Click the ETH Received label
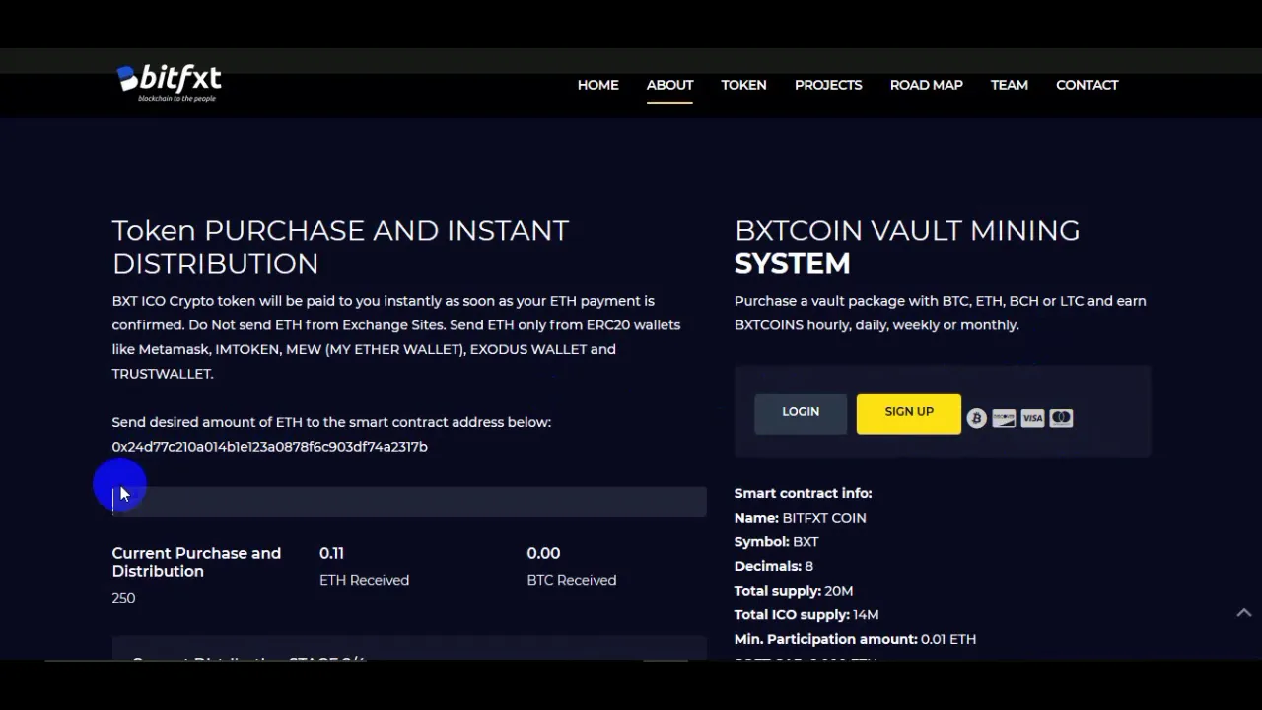Screen dimensions: 1262x710 click(x=364, y=580)
